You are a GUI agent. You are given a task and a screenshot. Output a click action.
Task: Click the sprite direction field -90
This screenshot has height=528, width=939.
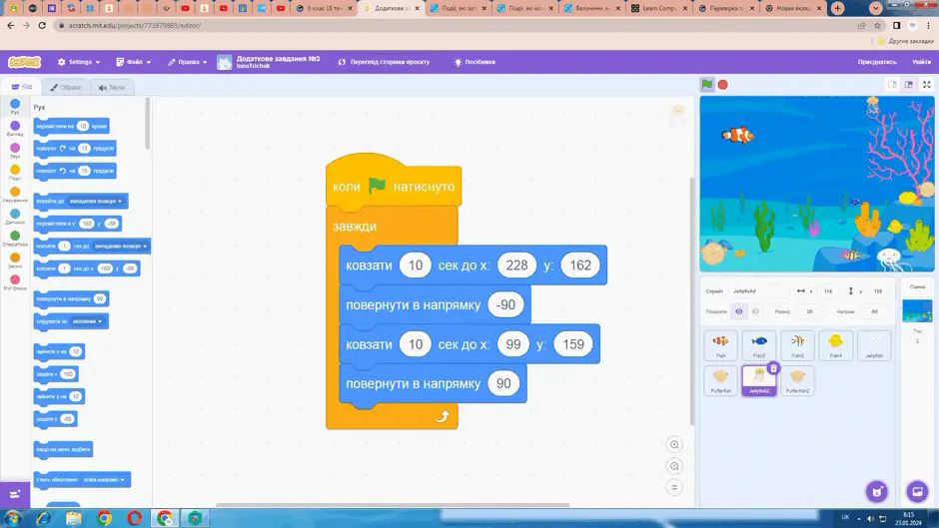874,311
